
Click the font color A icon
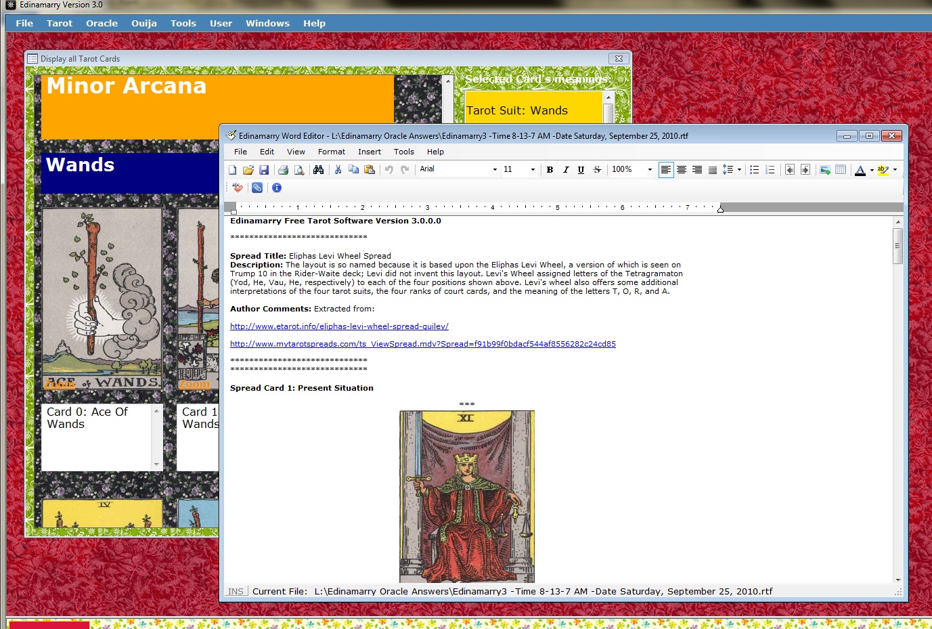tap(860, 170)
